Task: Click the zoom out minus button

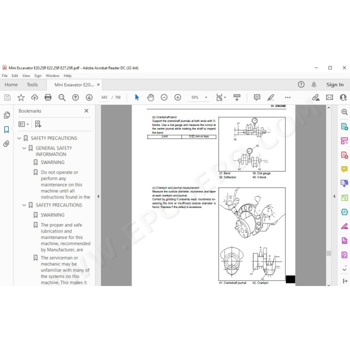Action: point(164,97)
